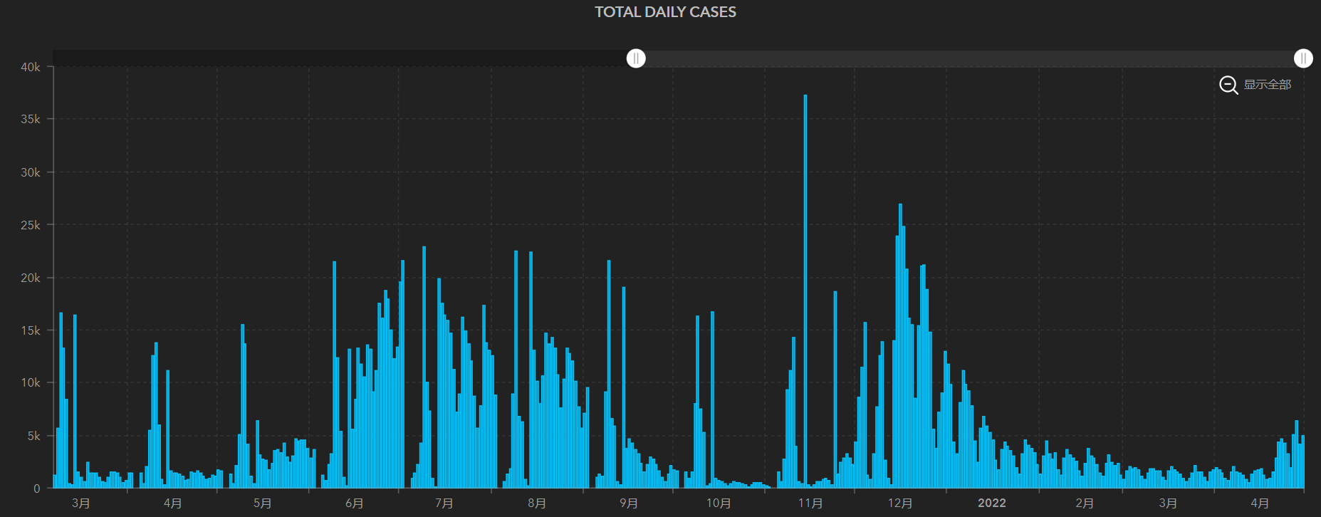The height and width of the screenshot is (517, 1321).
Task: Click the tallest bar near 37k in November
Action: click(x=805, y=291)
